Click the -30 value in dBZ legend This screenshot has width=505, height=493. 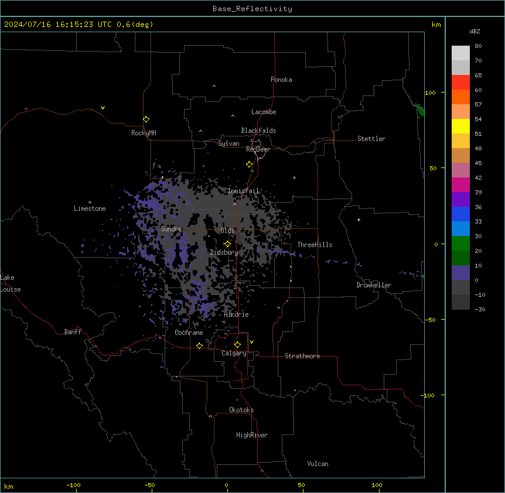[x=480, y=310]
